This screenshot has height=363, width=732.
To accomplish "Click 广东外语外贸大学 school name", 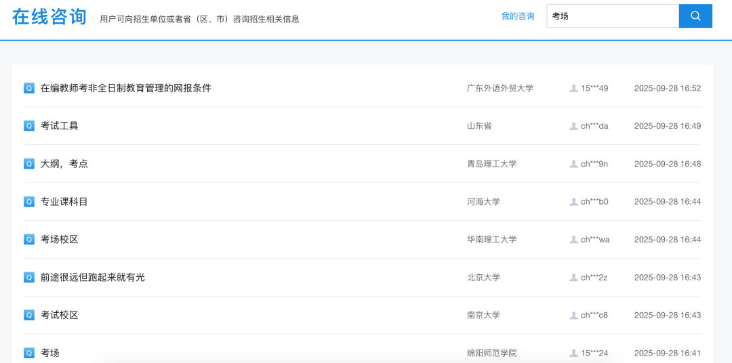I will 500,88.
